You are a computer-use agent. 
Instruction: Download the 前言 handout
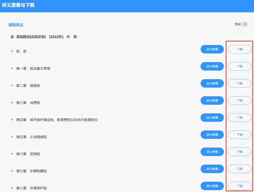pyautogui.click(x=239, y=49)
